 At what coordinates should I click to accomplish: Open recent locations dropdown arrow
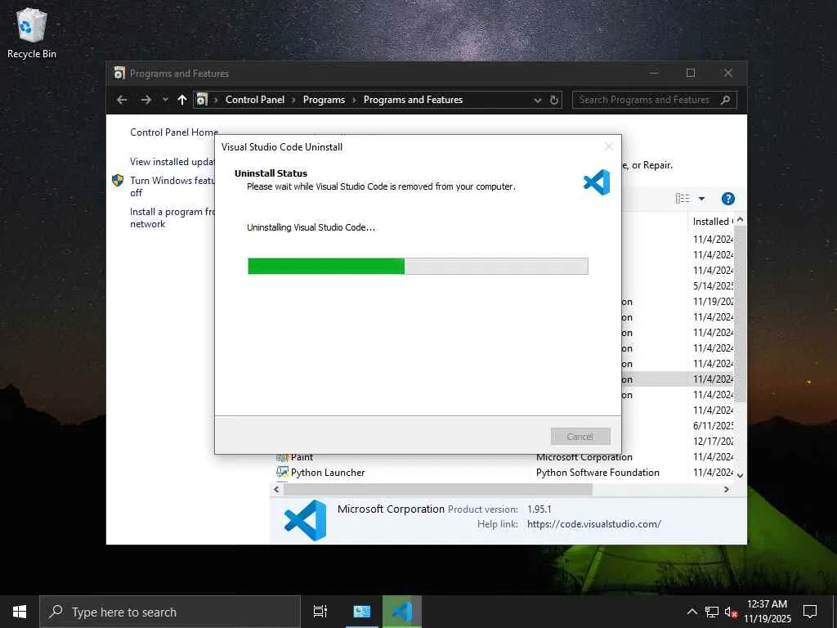coord(165,100)
